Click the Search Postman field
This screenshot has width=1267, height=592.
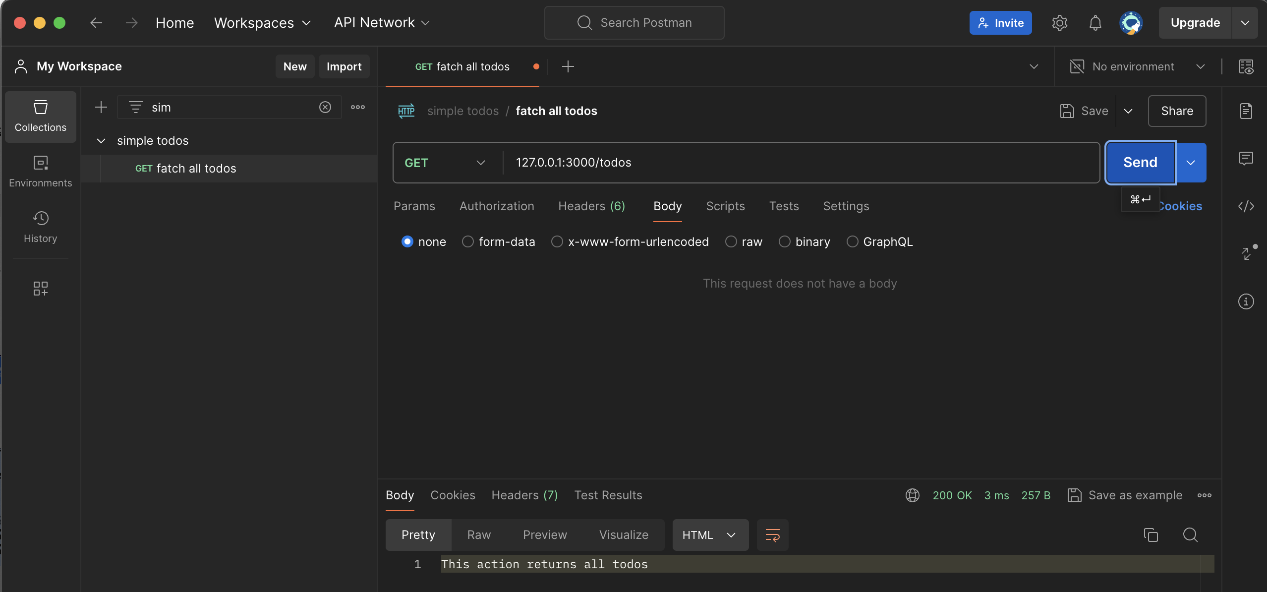click(634, 23)
